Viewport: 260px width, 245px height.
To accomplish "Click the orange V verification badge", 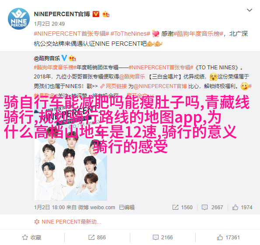I will click(96, 14).
